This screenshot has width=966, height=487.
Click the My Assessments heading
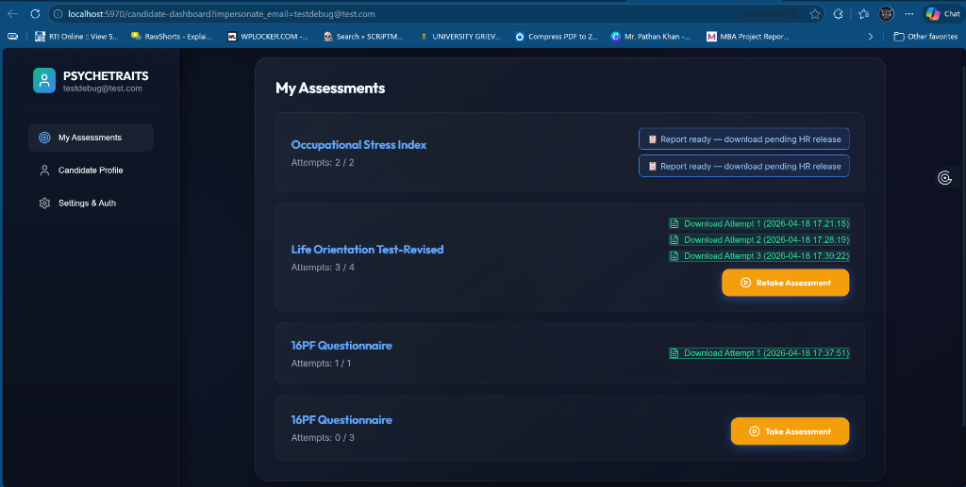coord(330,88)
